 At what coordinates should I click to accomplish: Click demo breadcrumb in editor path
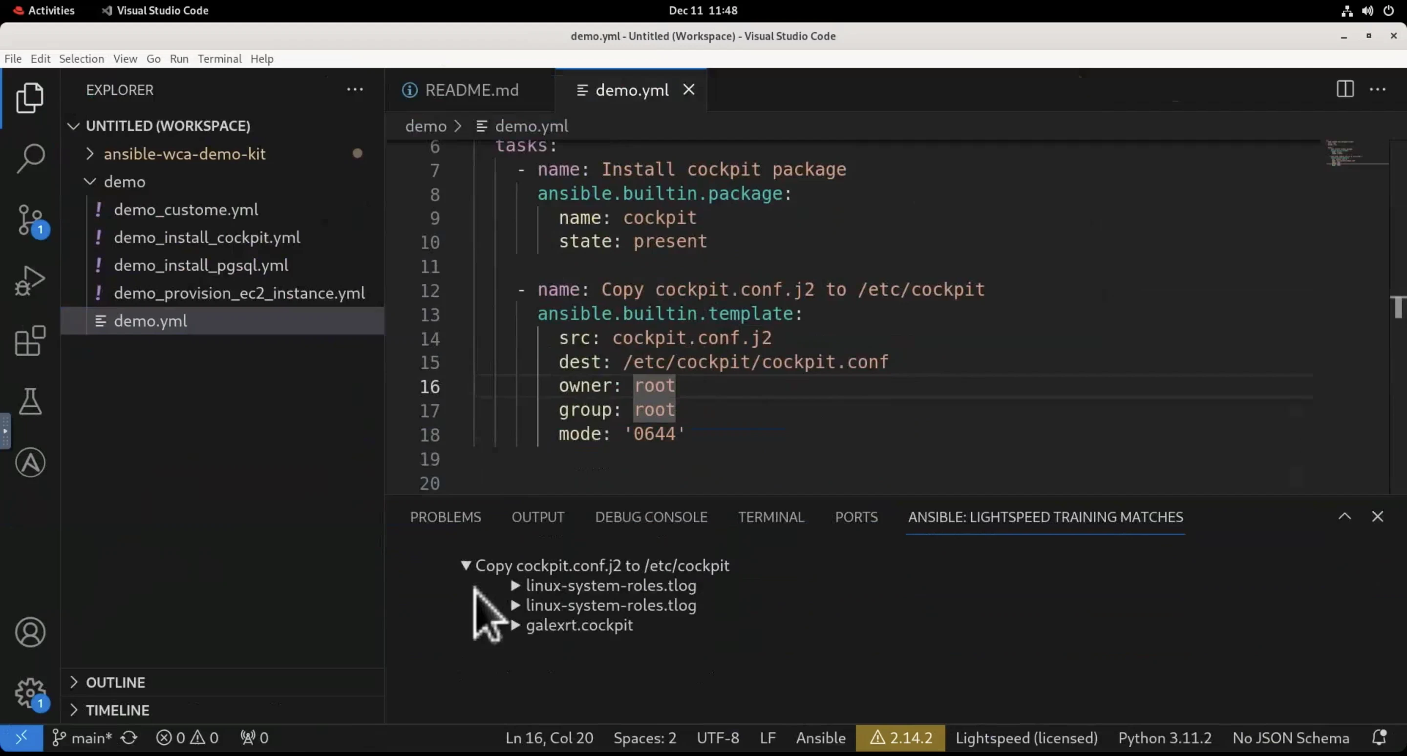click(x=426, y=126)
